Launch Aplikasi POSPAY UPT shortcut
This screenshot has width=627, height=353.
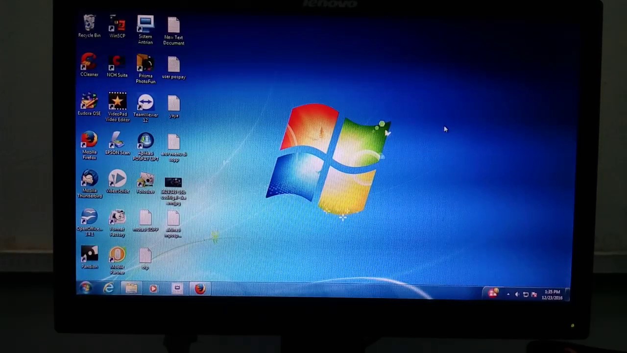(x=145, y=147)
